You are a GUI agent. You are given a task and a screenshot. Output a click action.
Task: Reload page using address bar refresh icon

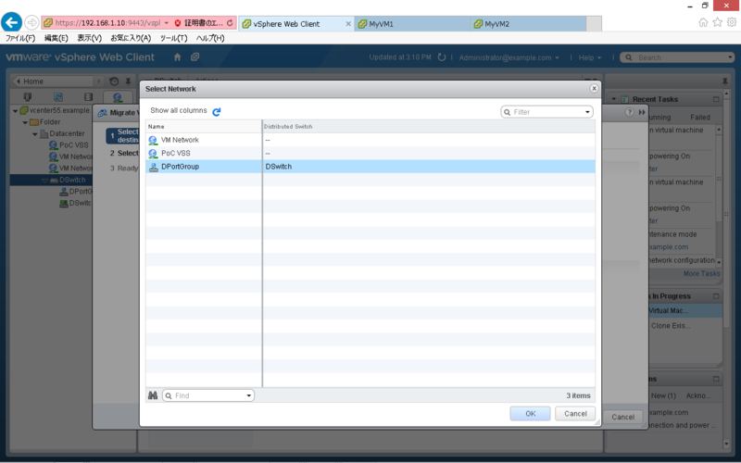230,22
